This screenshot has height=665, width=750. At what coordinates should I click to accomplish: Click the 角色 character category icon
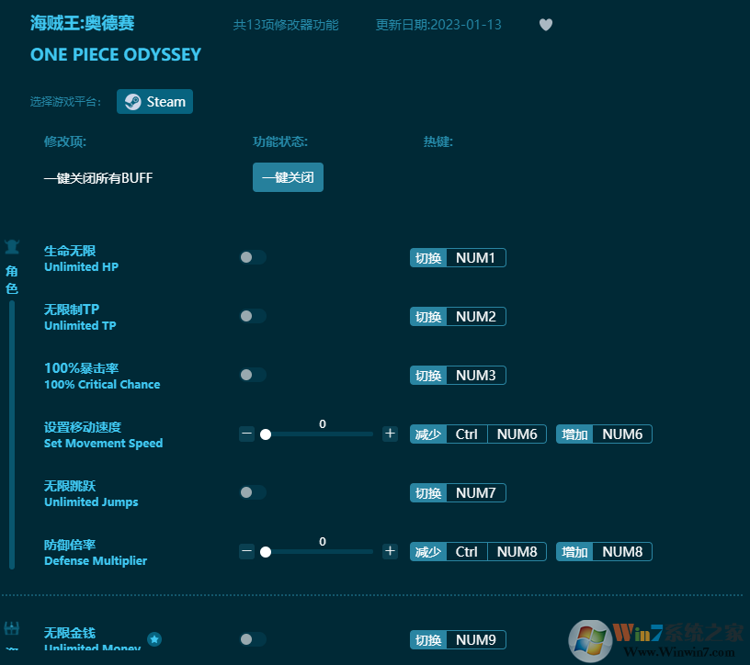[12, 247]
